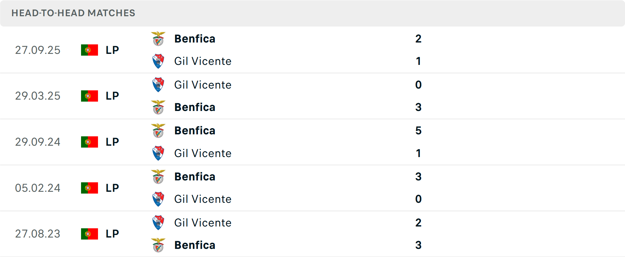Click the score 5 in Benfica's 29.09.24 match
The height and width of the screenshot is (257, 625).
pyautogui.click(x=419, y=131)
